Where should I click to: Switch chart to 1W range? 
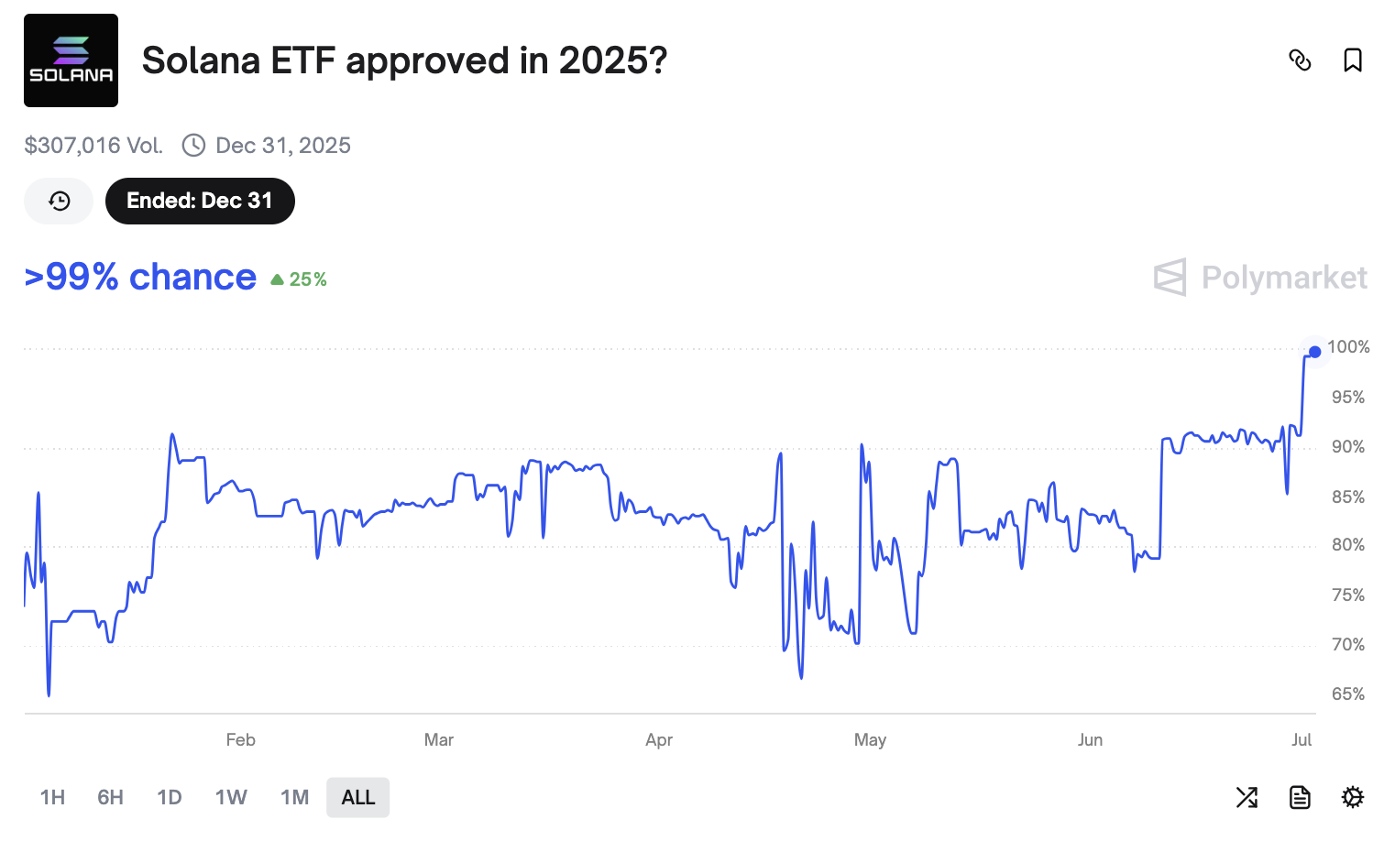(x=231, y=797)
